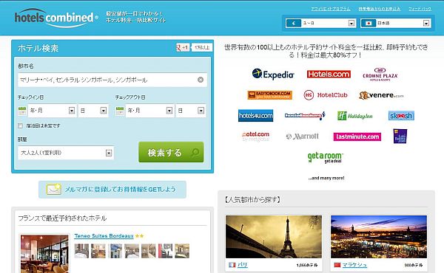Viewport: 444px width, 273px height.
Task: Toggle the dates undecided checkbox
Action: (20, 125)
